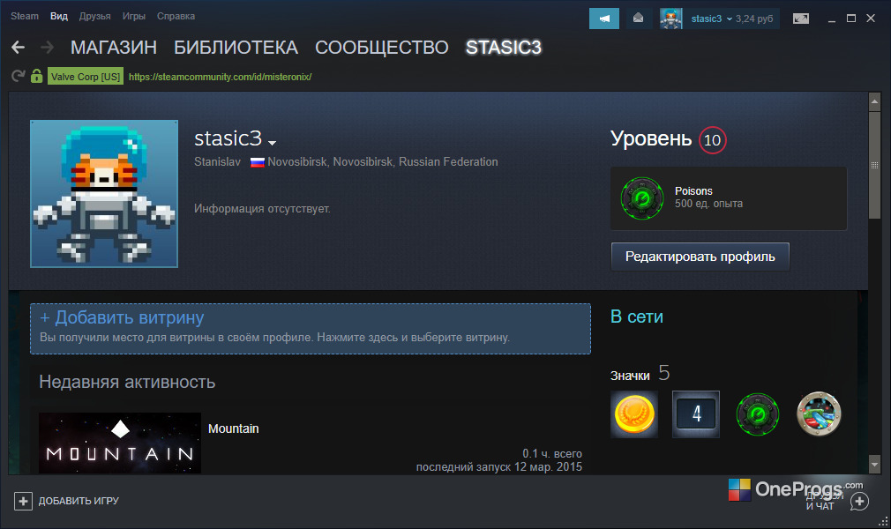
Task: Go forward with the right arrow
Action: click(x=47, y=47)
